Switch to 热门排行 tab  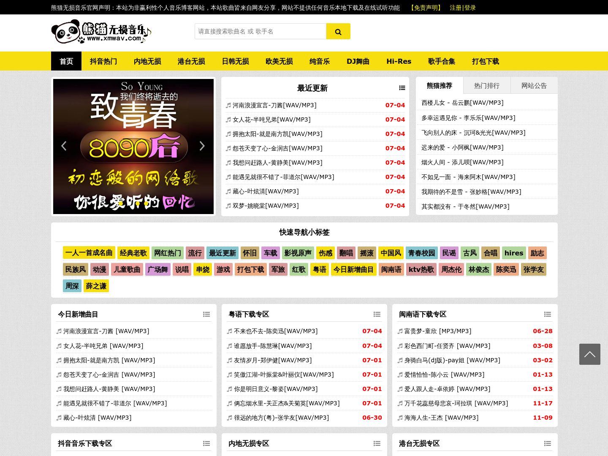(487, 85)
